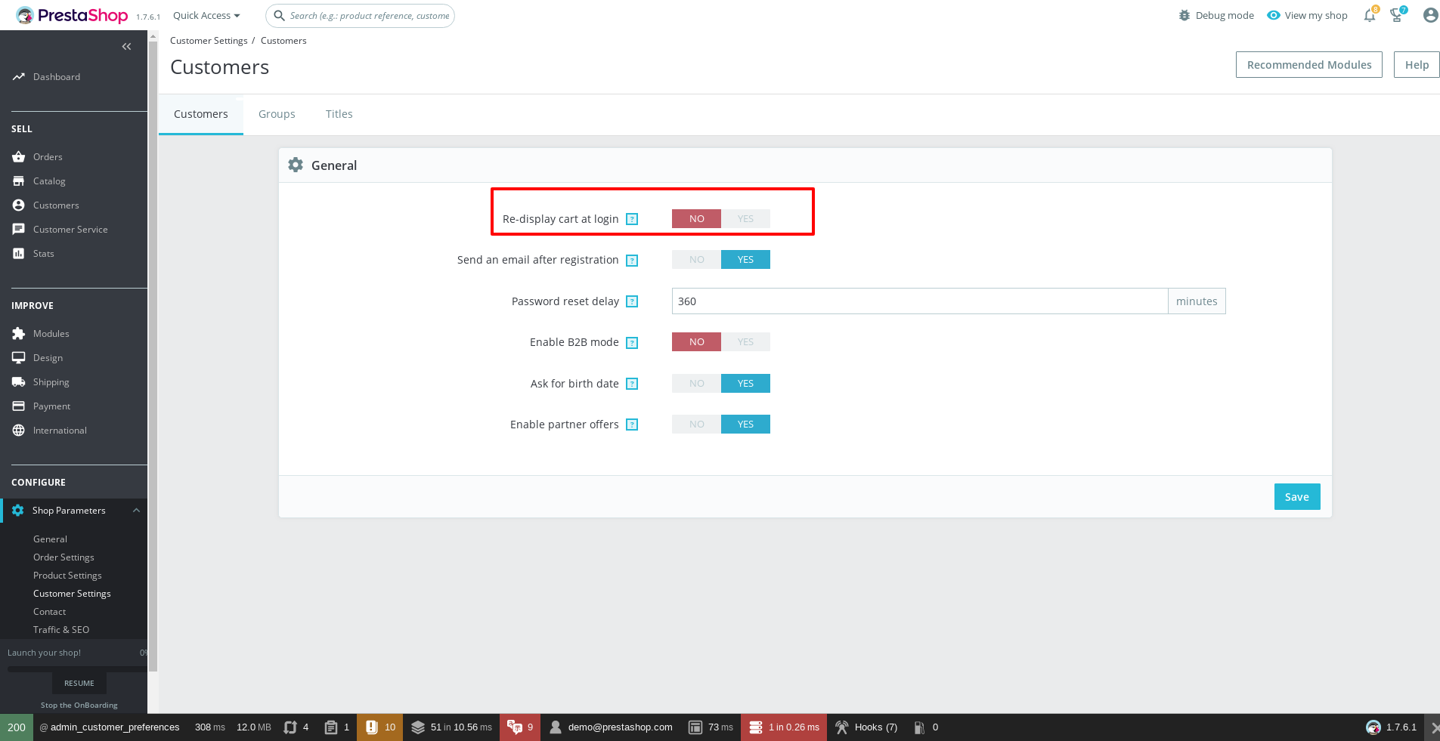Click the Launch your shop progress bar
Image resolution: width=1440 pixels, height=741 pixels.
(x=77, y=669)
